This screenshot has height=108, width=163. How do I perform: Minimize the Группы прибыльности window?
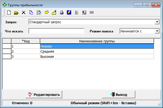(x=138, y=5)
